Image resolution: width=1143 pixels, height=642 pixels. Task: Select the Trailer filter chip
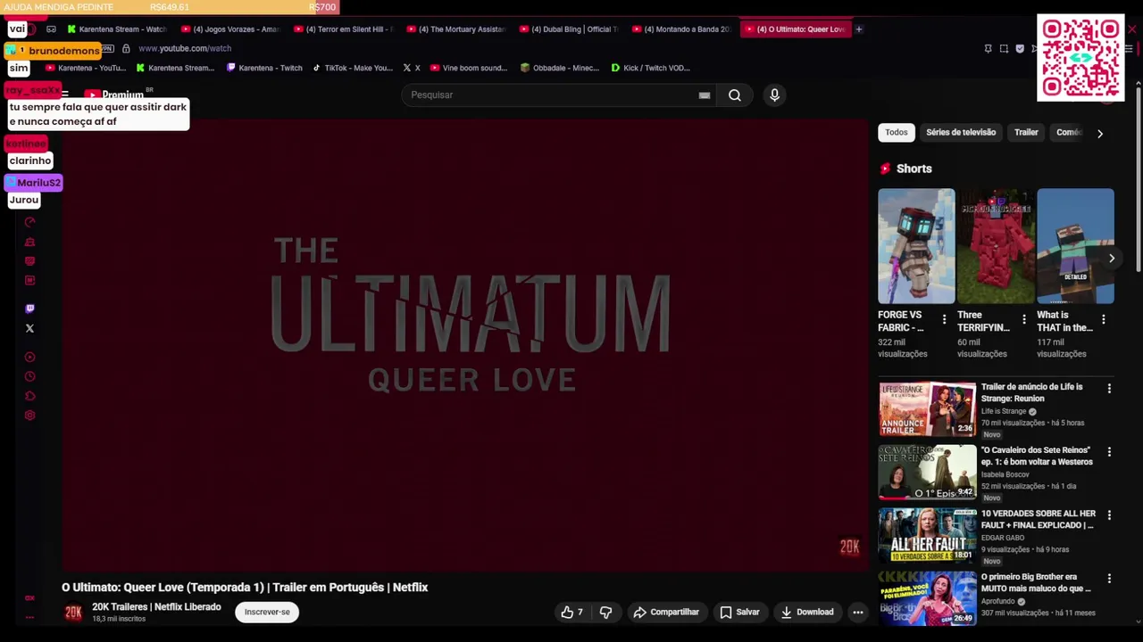[x=1026, y=132]
